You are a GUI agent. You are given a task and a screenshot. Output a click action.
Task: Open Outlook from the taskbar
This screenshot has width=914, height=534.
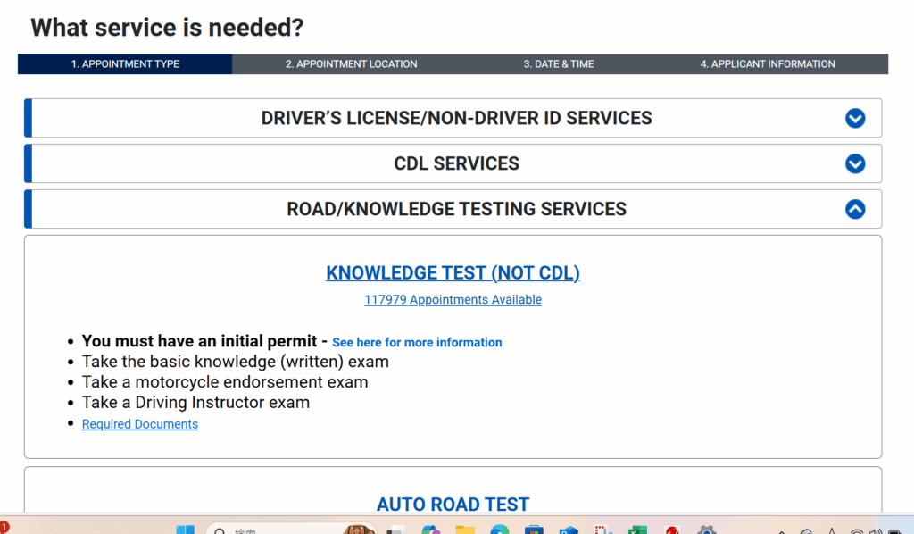coord(569,530)
